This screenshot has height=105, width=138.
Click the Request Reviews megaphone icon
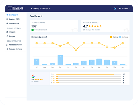pos(7,49)
